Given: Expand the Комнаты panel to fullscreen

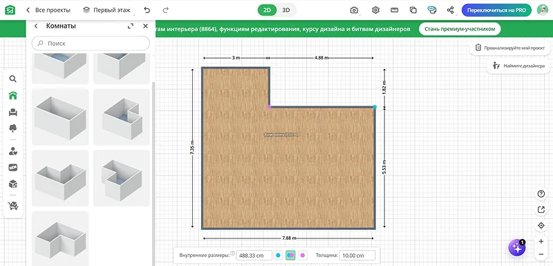Looking at the screenshot, I should (x=131, y=26).
